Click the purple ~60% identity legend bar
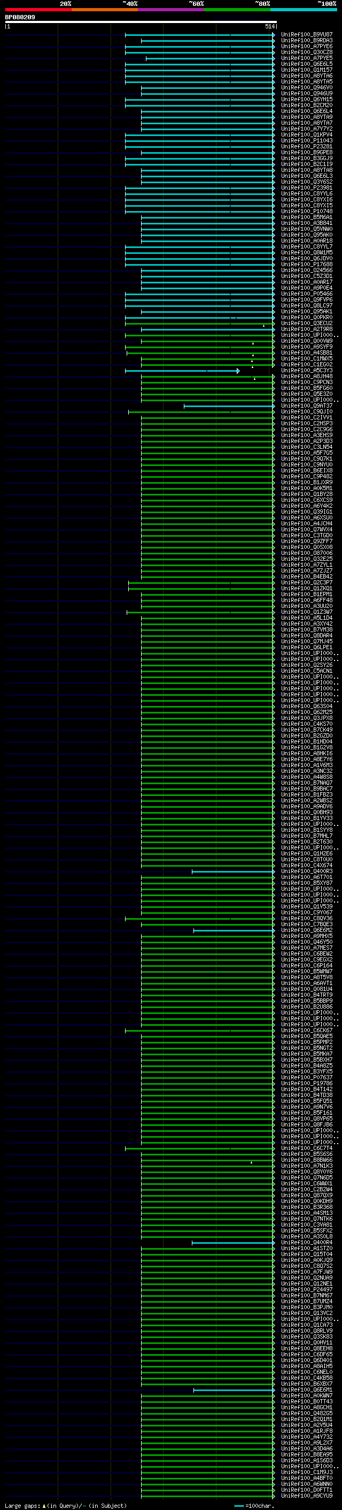The width and height of the screenshot is (342, 1510). coord(170,10)
